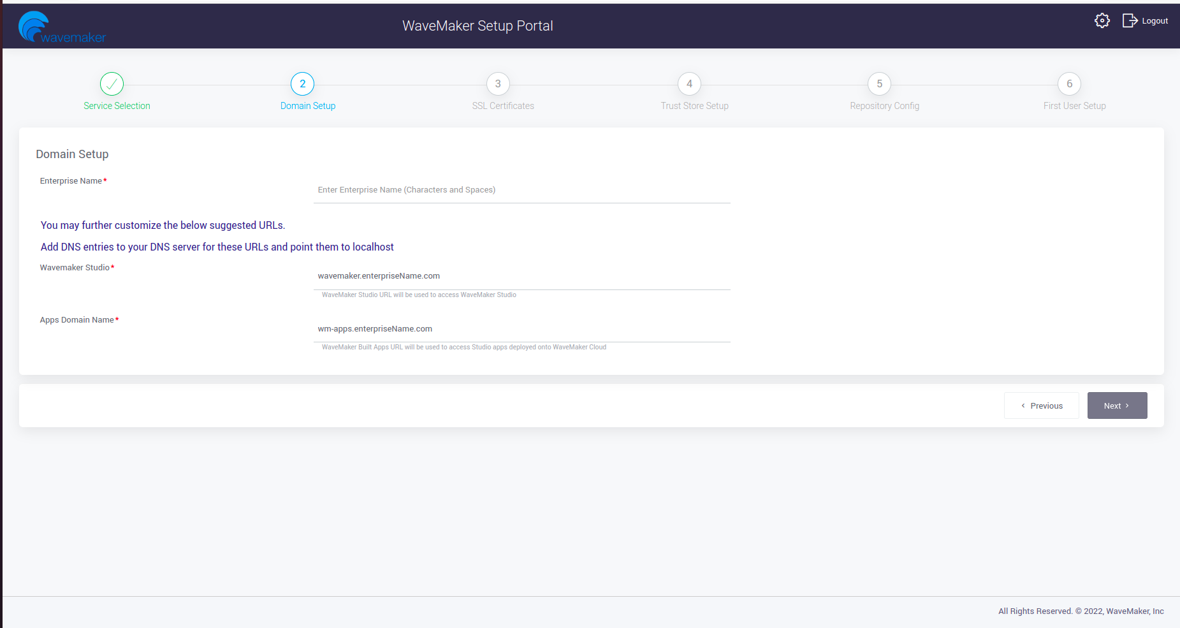The height and width of the screenshot is (628, 1180).
Task: Open the First User Setup step label
Action: 1074,106
